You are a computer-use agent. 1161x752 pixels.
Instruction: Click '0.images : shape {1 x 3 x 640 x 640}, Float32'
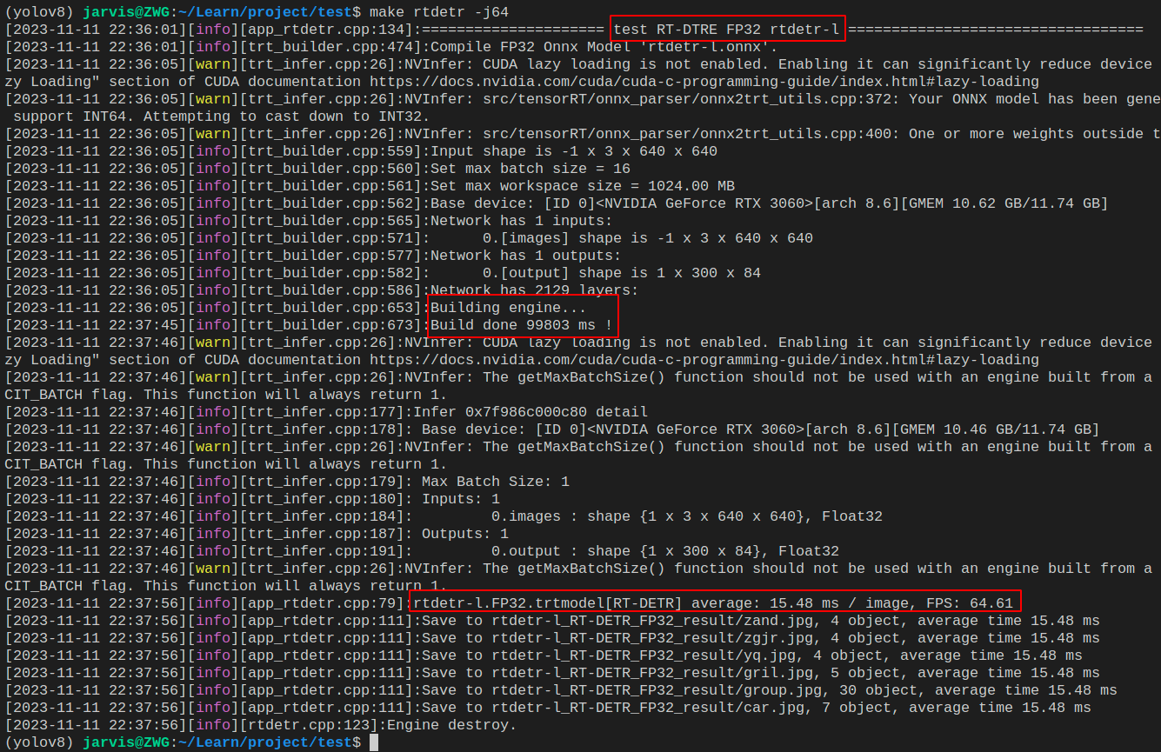click(x=687, y=516)
